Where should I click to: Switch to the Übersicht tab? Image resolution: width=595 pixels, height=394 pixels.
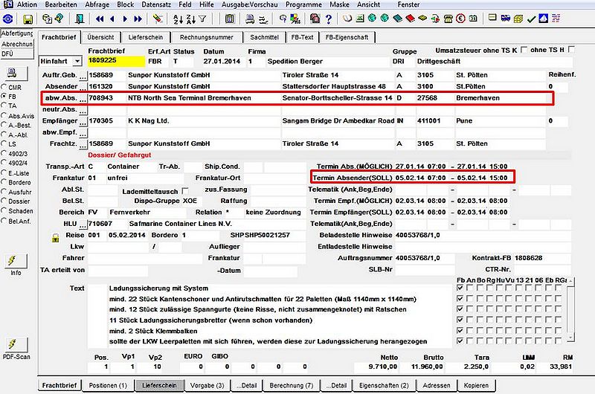pyautogui.click(x=100, y=37)
